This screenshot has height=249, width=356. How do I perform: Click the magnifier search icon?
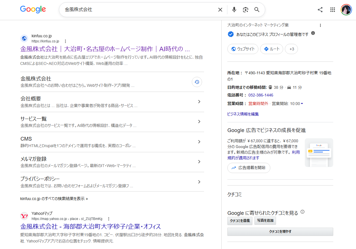(x=257, y=10)
